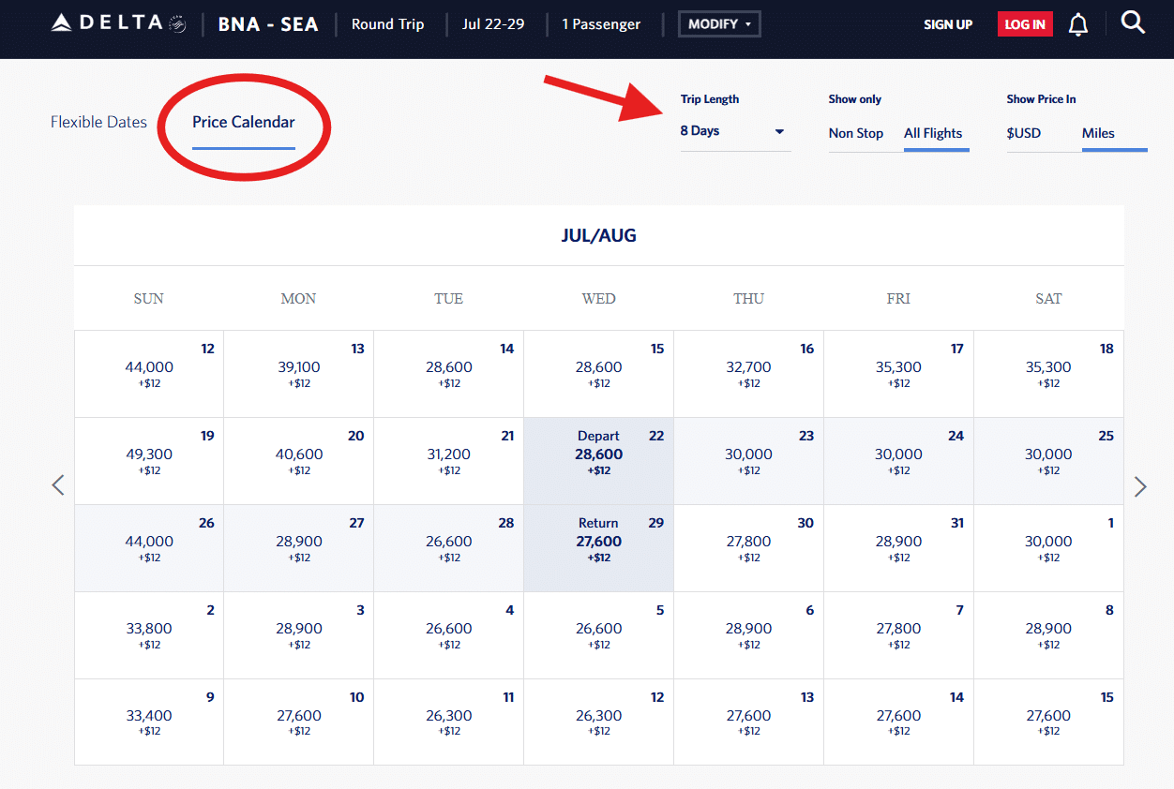Select the All Flights filter
The image size is (1174, 789).
pos(933,133)
